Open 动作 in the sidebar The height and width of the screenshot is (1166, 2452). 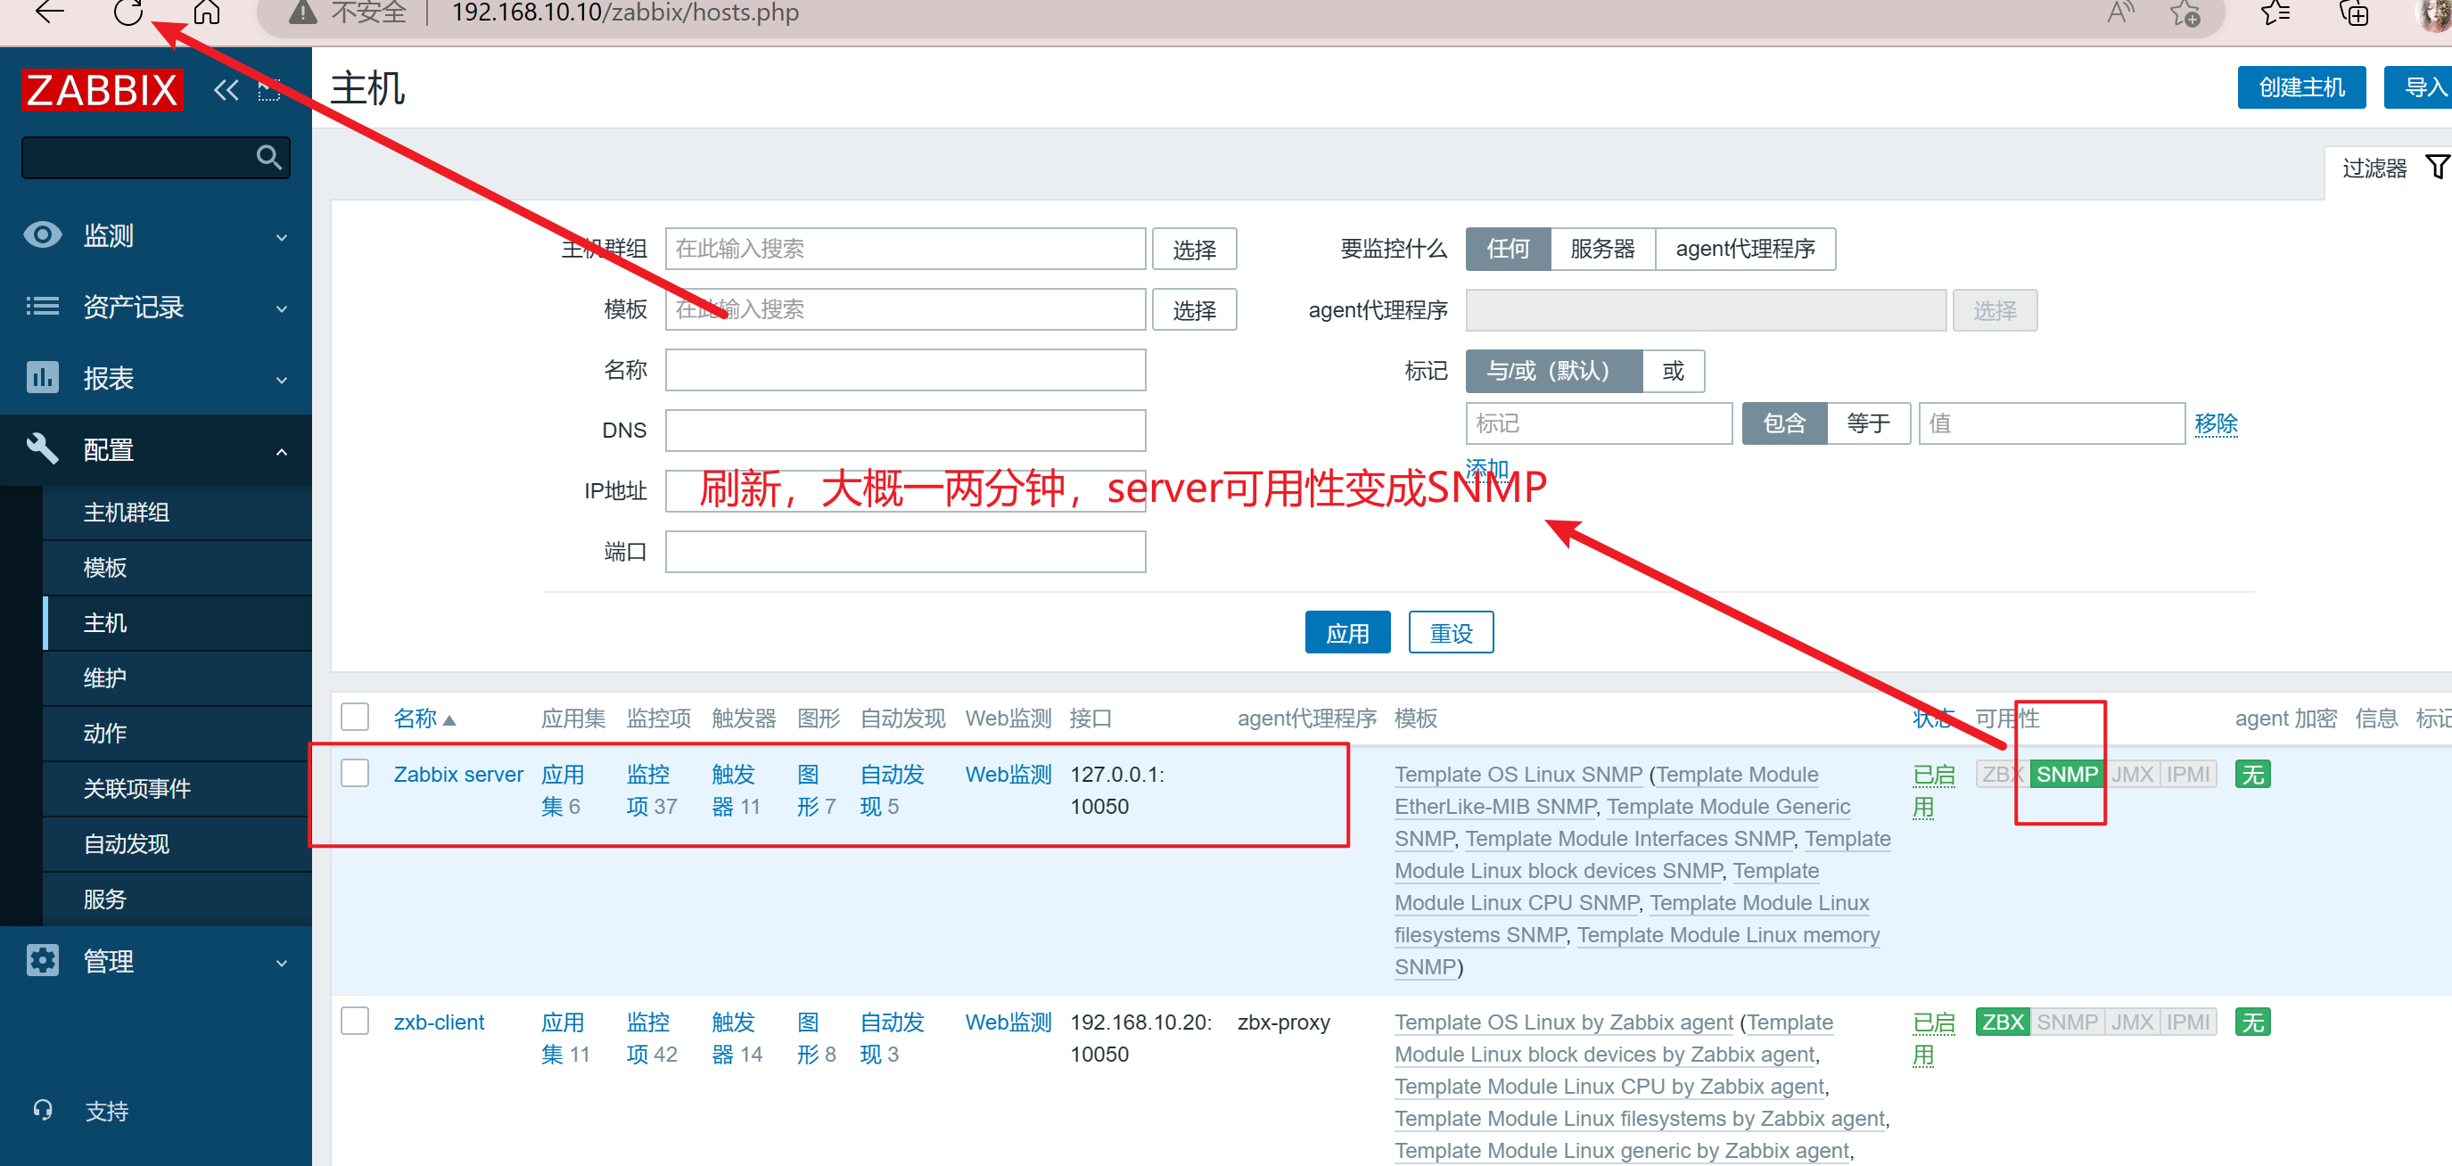pos(177,733)
